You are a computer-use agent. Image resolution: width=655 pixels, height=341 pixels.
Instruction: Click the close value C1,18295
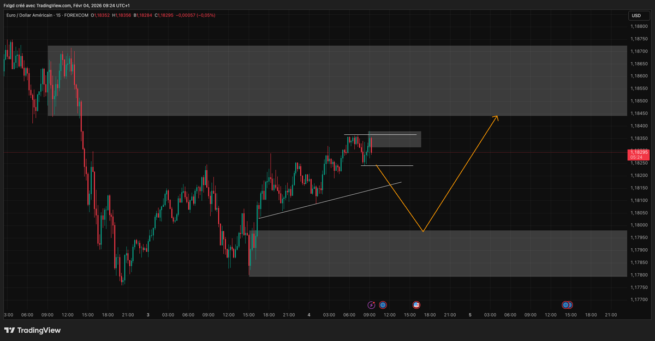tap(164, 15)
